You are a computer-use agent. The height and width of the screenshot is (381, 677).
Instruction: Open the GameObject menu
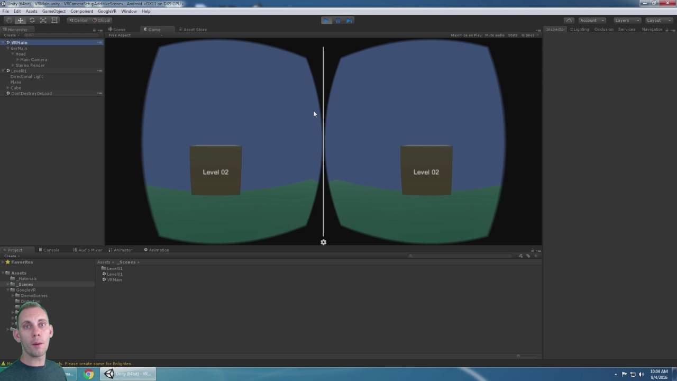[54, 11]
